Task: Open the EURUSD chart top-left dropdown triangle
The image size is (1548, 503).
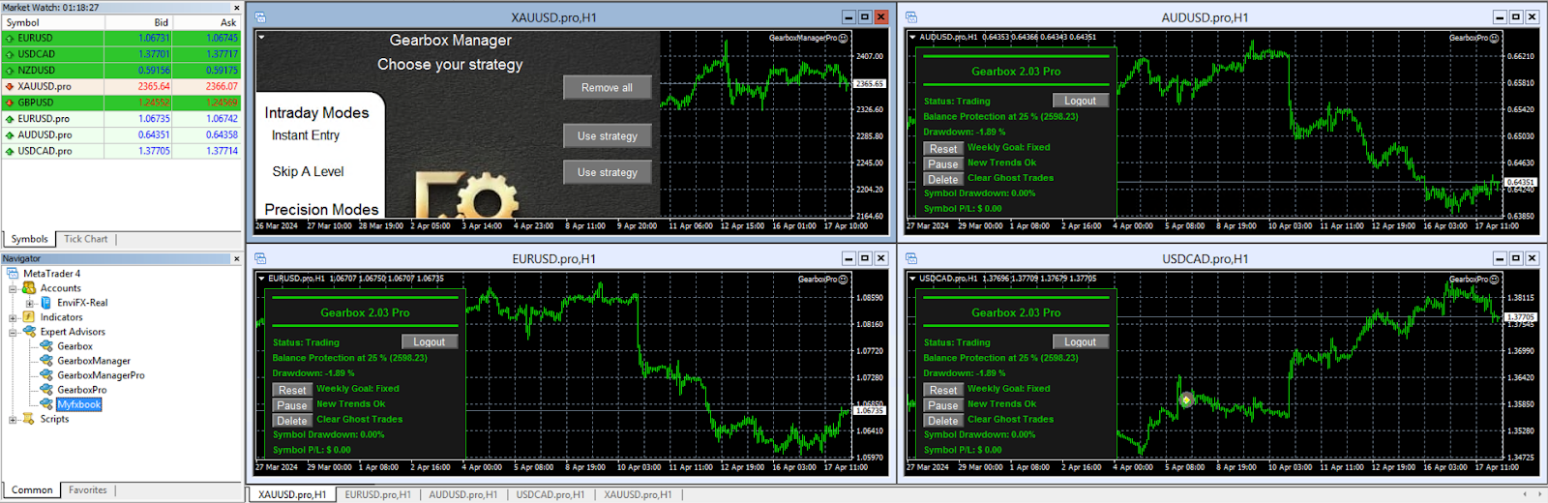Action: [x=261, y=279]
